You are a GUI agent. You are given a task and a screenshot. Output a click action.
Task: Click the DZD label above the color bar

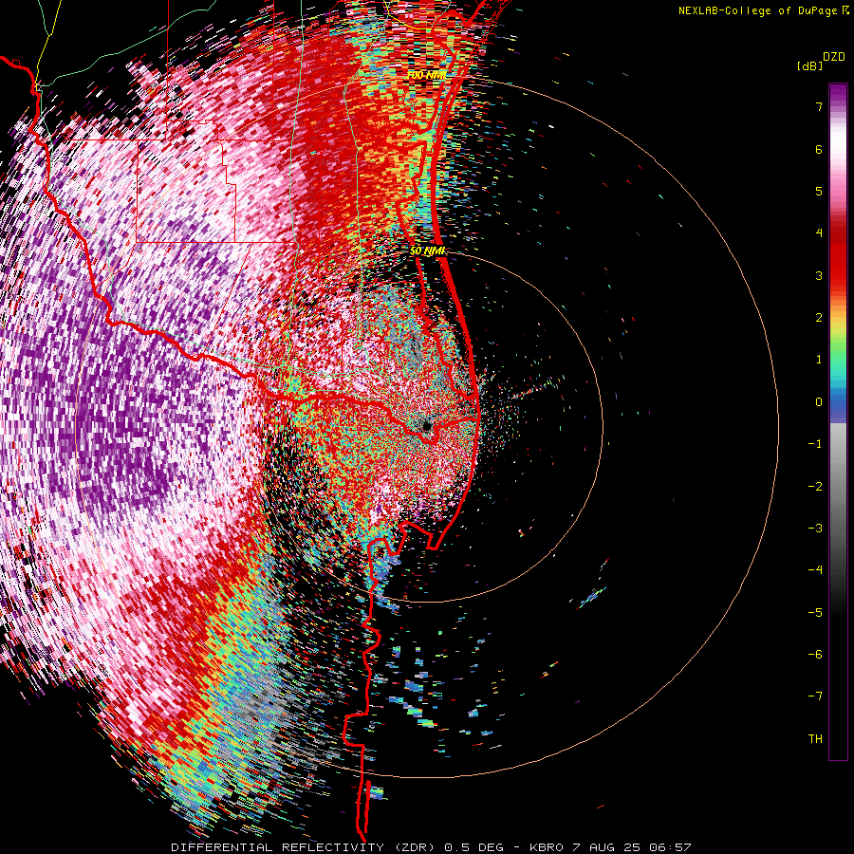pyautogui.click(x=834, y=57)
